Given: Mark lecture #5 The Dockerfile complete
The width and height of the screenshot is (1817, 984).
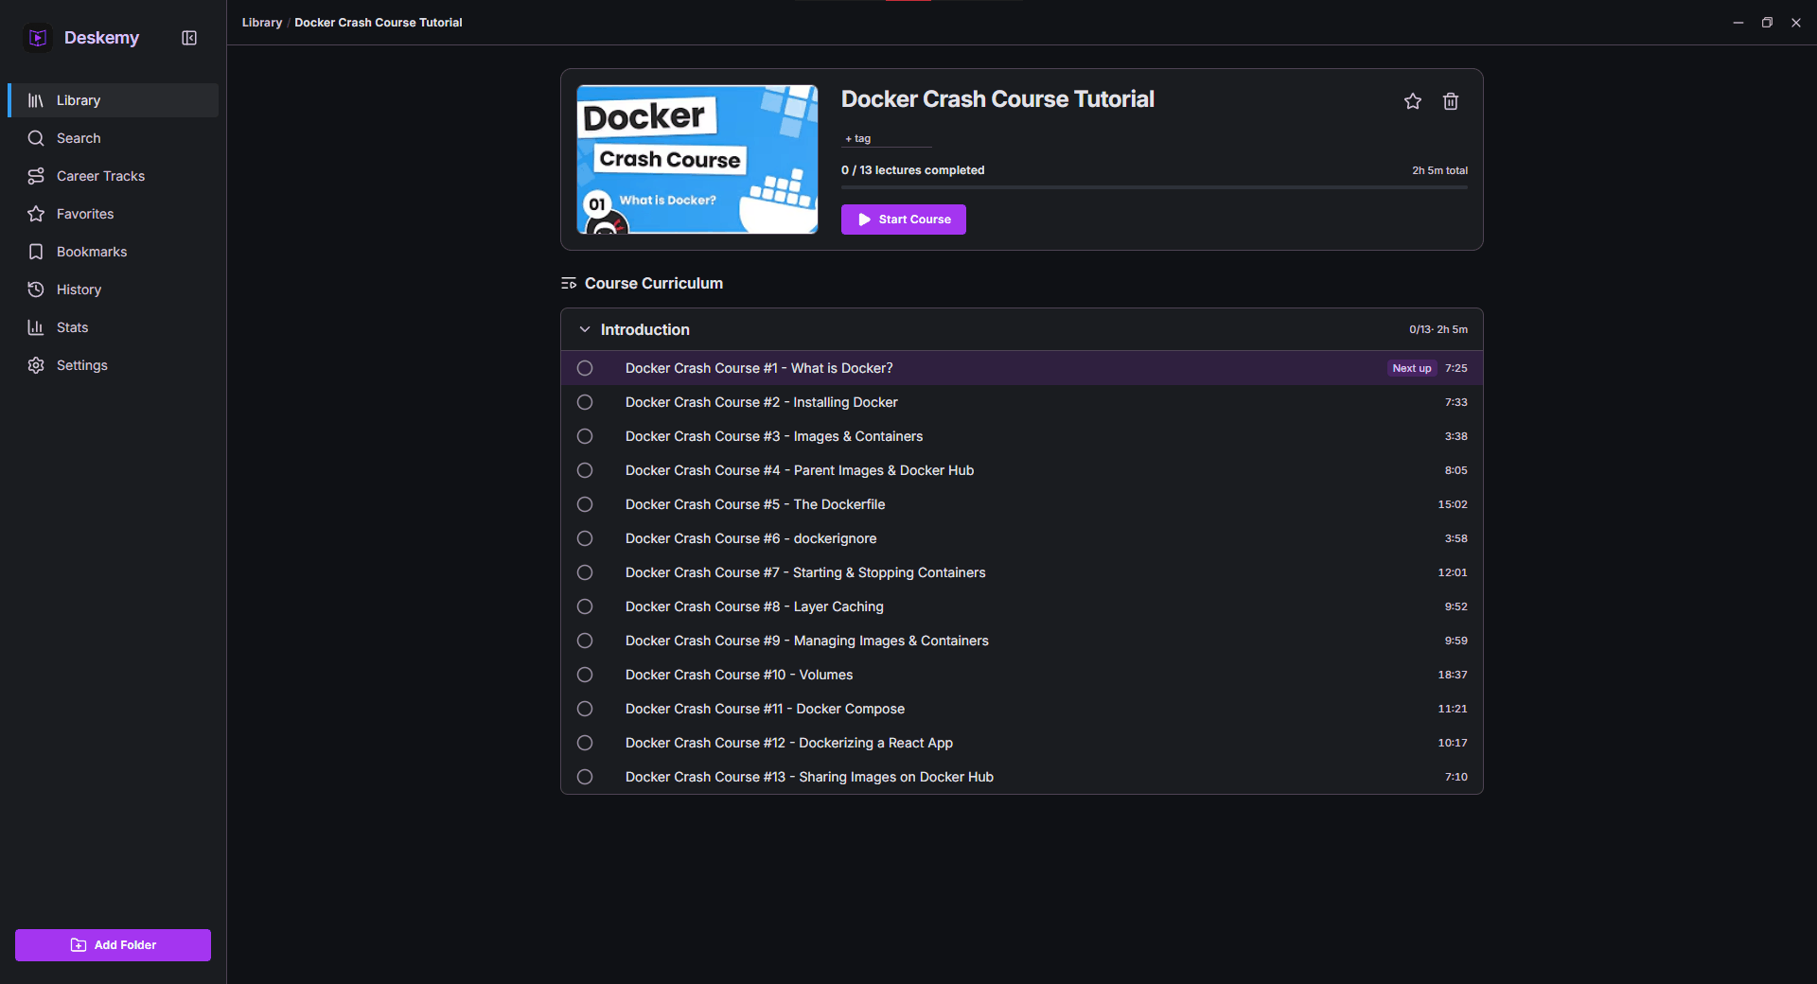Looking at the screenshot, I should [x=585, y=504].
